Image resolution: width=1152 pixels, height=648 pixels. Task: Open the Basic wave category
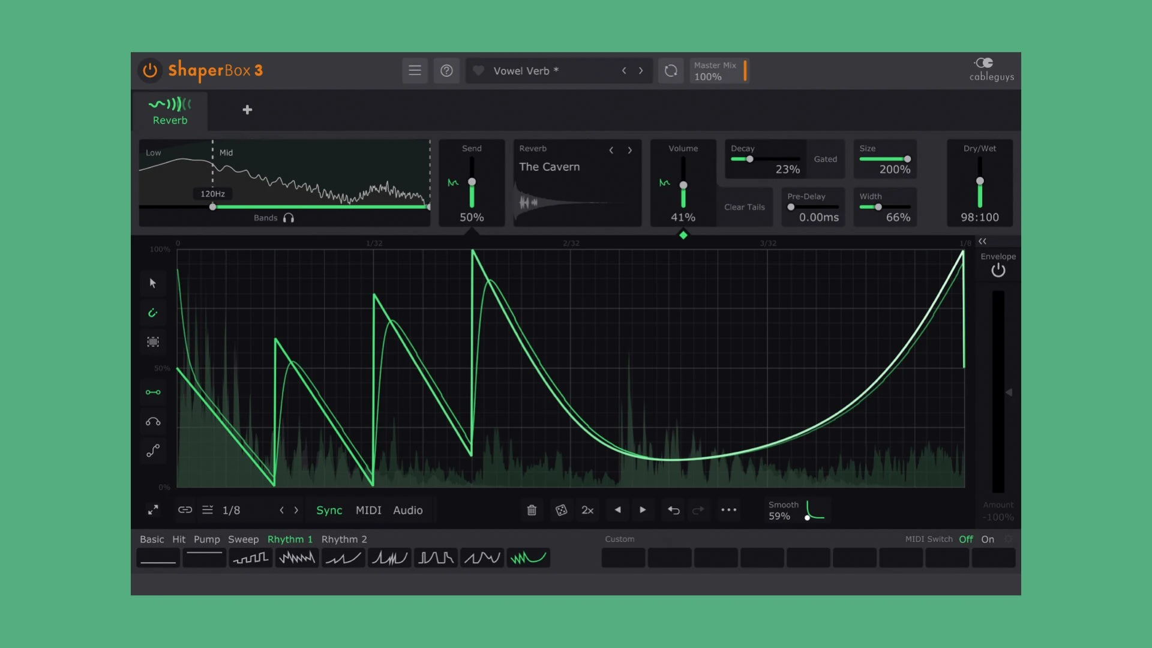152,539
